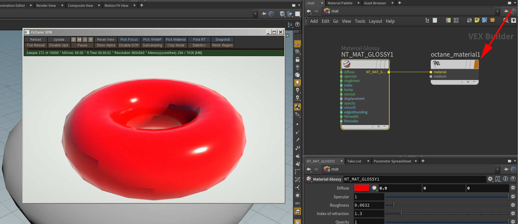Toggle the network editor pin icon
The width and height of the screenshot is (518, 224).
(506, 11)
